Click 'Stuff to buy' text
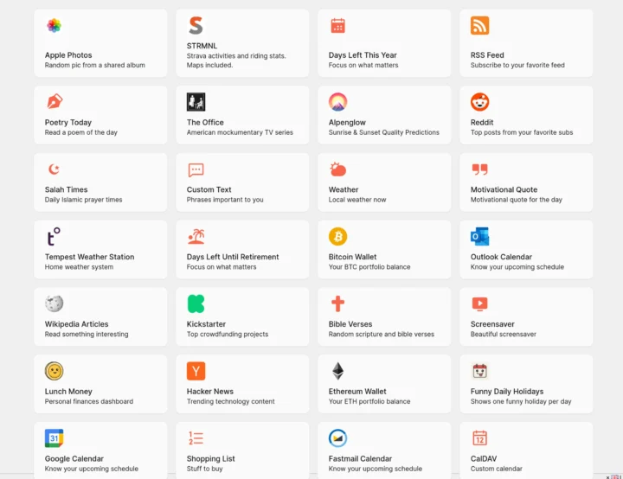The height and width of the screenshot is (479, 623). point(204,469)
